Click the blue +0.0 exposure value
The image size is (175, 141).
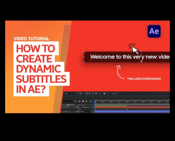tap(99, 94)
